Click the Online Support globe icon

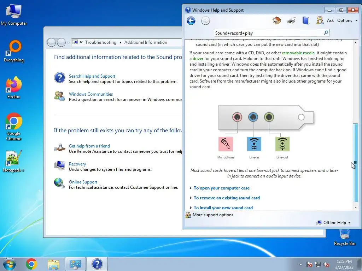point(59,183)
